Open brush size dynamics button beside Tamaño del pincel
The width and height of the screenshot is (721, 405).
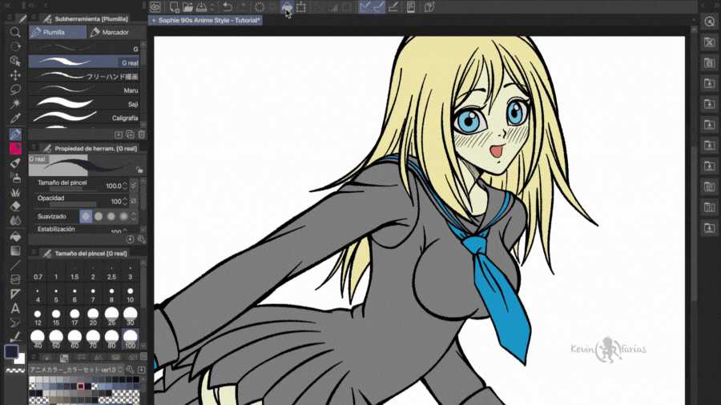[x=133, y=186]
